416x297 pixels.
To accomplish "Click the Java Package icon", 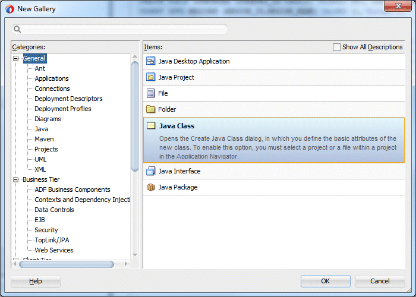I will pos(151,187).
